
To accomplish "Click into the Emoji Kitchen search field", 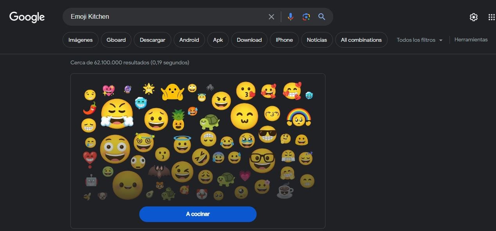I will (164, 17).
